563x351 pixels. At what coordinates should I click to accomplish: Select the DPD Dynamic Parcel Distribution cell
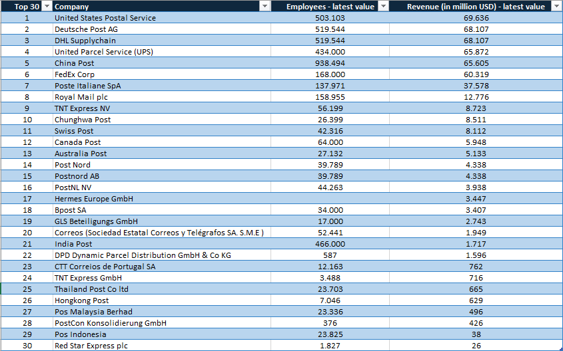(x=162, y=255)
